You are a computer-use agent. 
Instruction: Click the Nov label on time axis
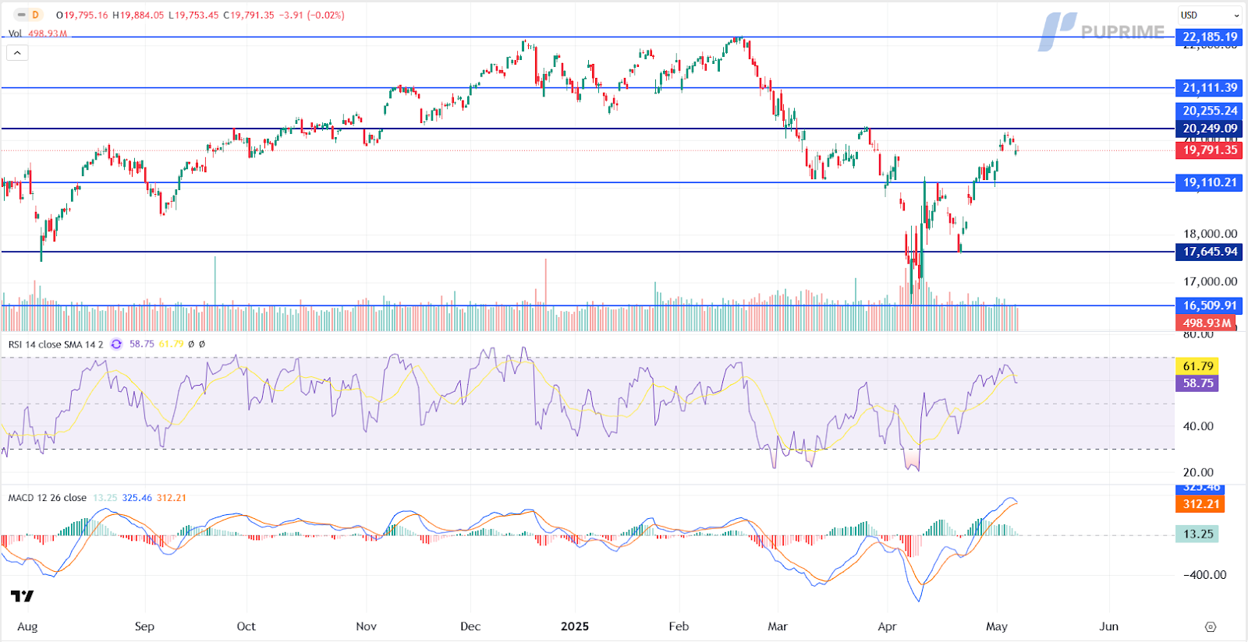point(366,626)
